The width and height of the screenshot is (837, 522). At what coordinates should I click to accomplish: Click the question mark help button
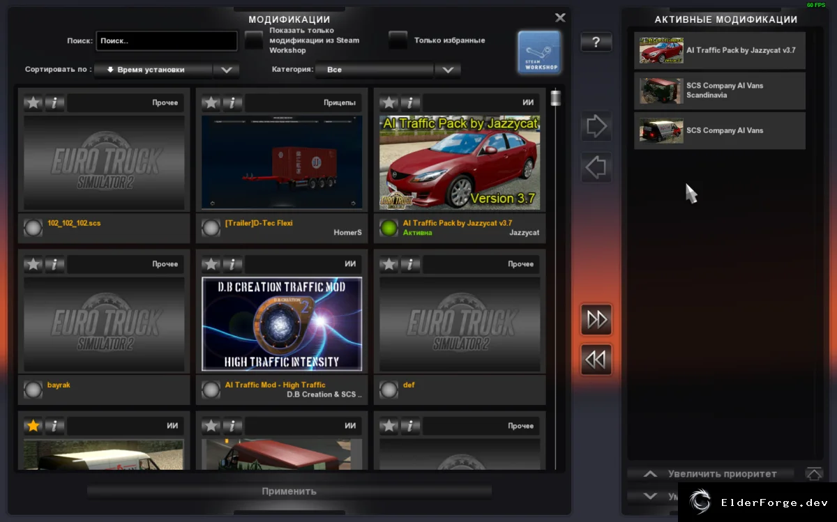(x=596, y=43)
